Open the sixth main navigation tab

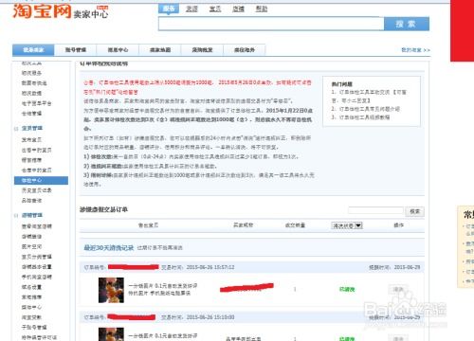point(245,50)
